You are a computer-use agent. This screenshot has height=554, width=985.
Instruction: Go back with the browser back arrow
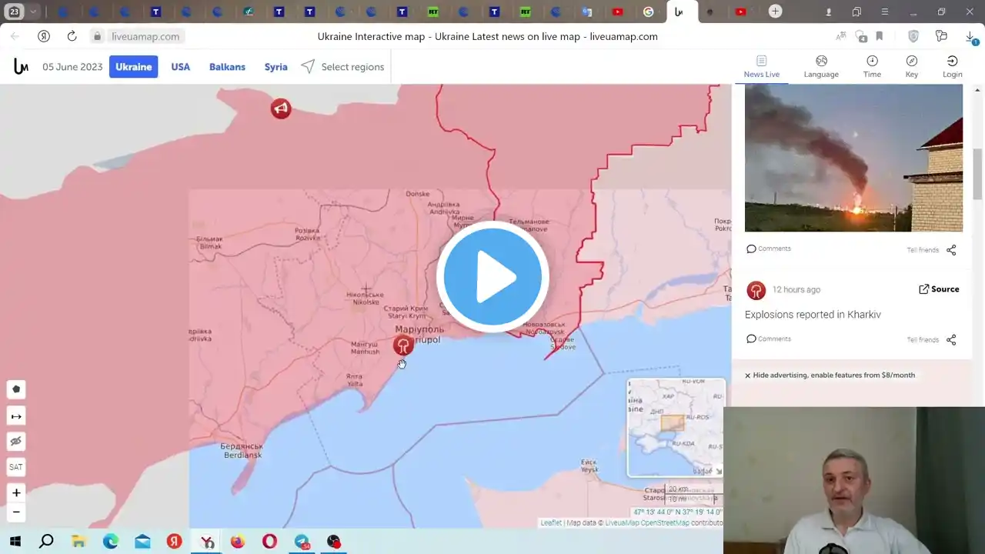[15, 36]
